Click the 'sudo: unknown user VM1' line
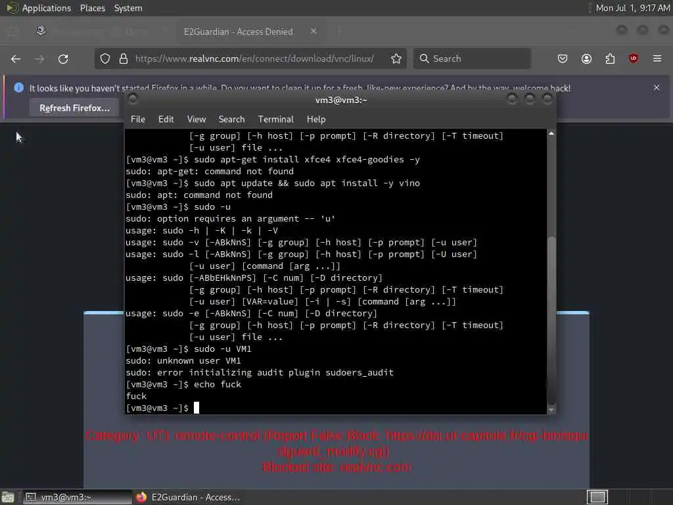673x505 pixels. pyautogui.click(x=183, y=361)
